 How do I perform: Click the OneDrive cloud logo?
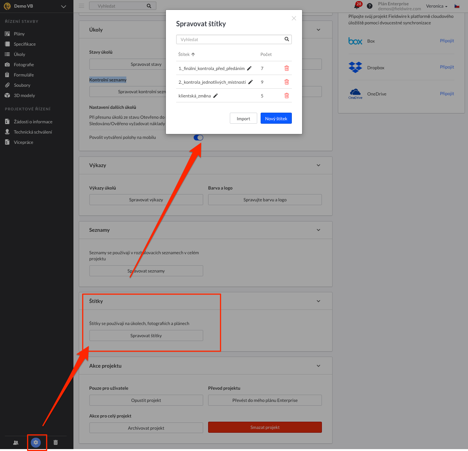(x=355, y=94)
